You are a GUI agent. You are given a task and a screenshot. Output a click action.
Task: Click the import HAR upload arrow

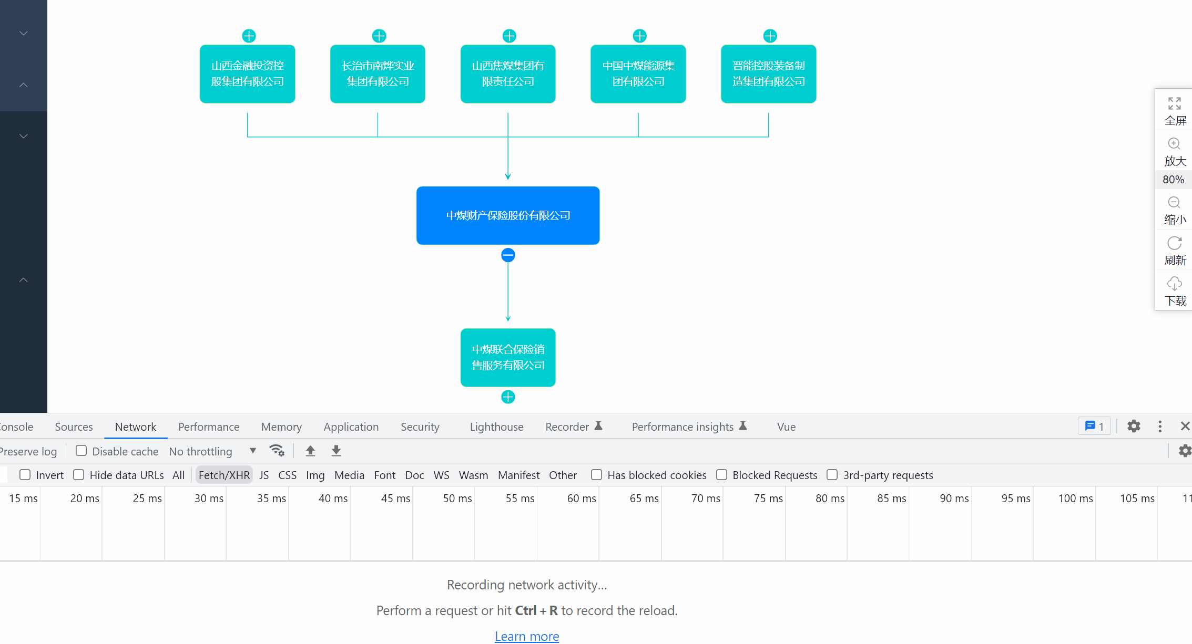tap(310, 451)
